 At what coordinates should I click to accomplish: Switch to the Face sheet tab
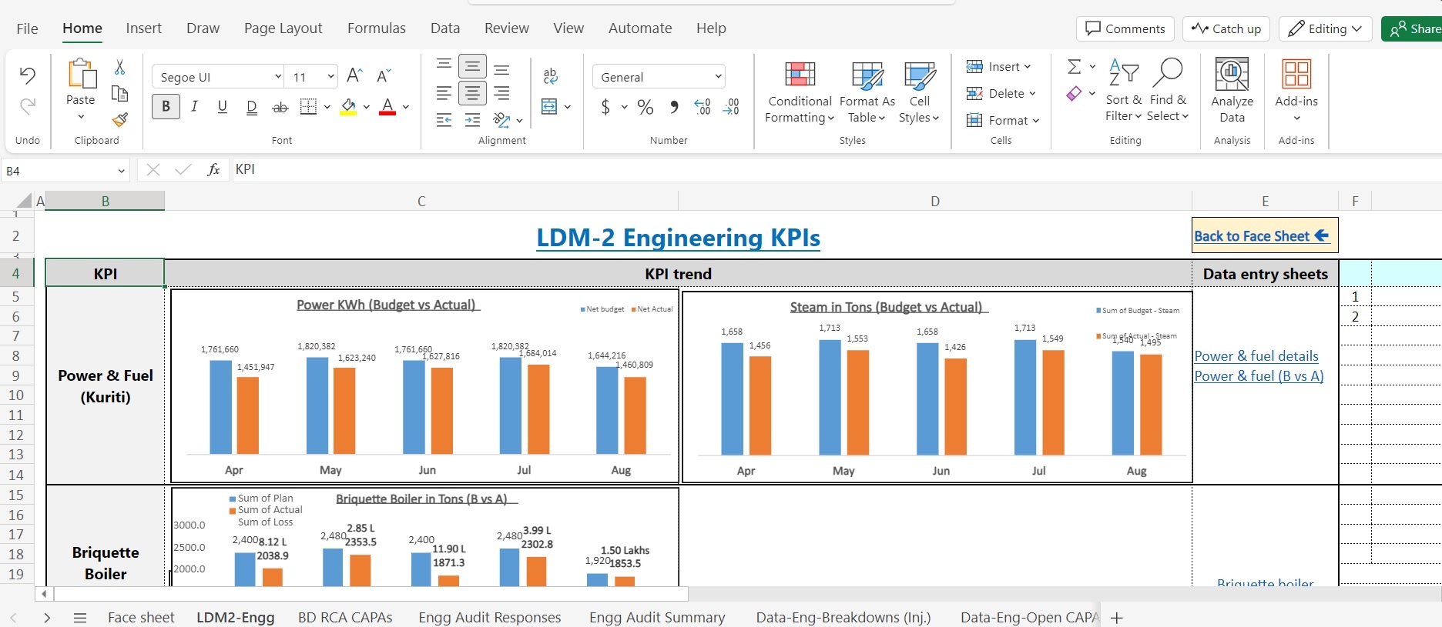141,617
